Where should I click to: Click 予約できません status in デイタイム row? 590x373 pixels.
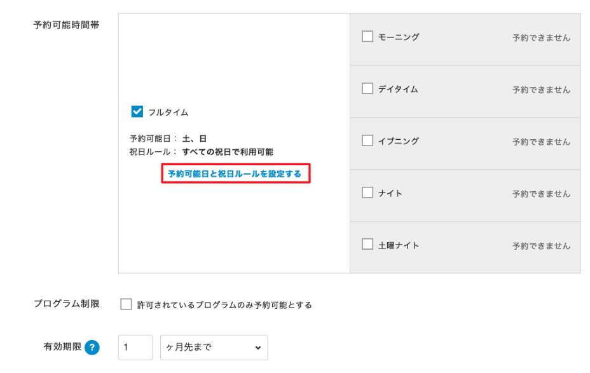(x=541, y=90)
